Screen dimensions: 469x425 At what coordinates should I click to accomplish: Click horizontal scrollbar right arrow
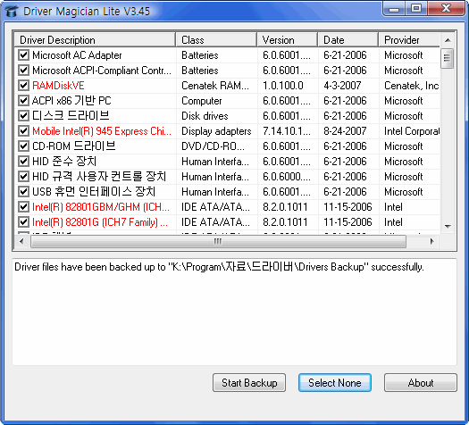coord(431,241)
